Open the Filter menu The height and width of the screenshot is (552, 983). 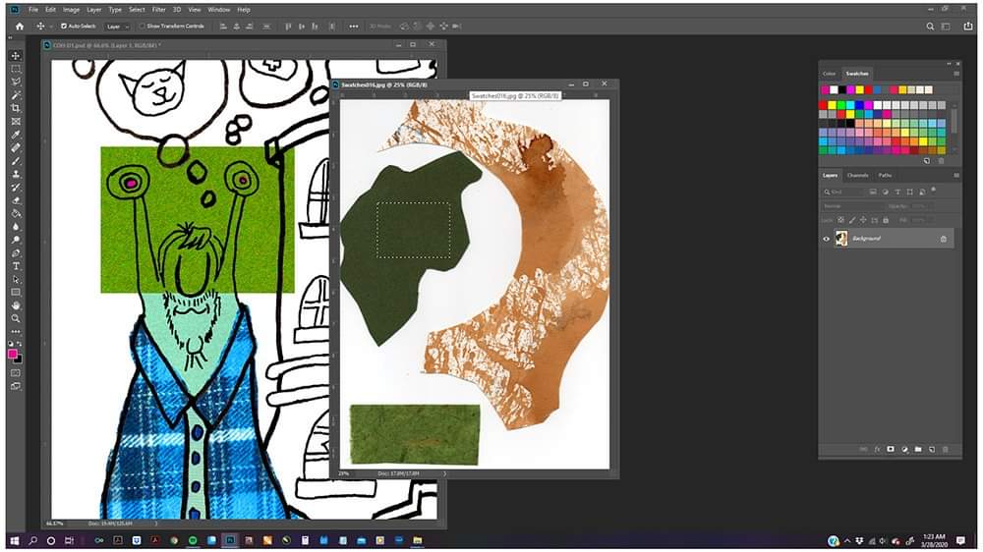(158, 10)
